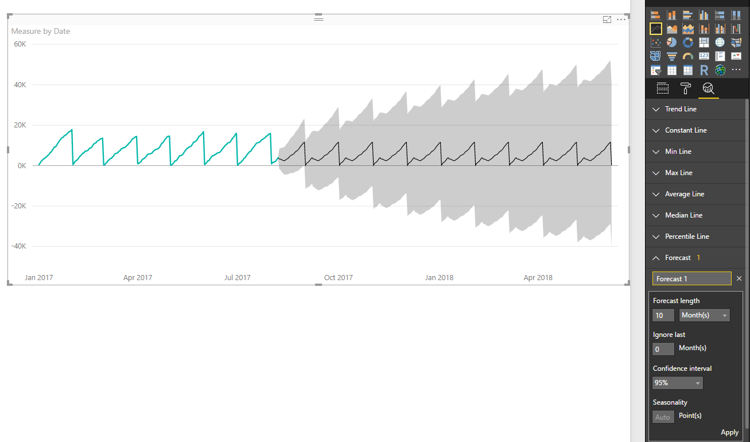750x442 pixels.
Task: Select the gauge visual
Action: pos(688,56)
